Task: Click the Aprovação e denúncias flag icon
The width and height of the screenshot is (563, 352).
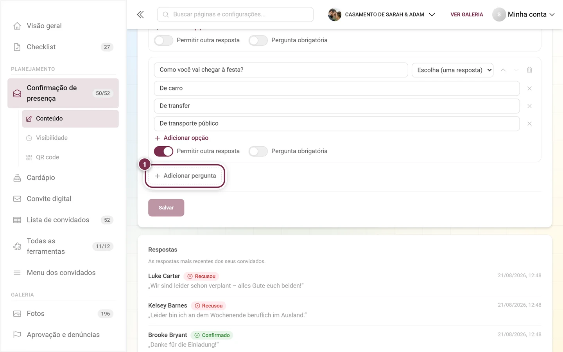Action: tap(17, 335)
